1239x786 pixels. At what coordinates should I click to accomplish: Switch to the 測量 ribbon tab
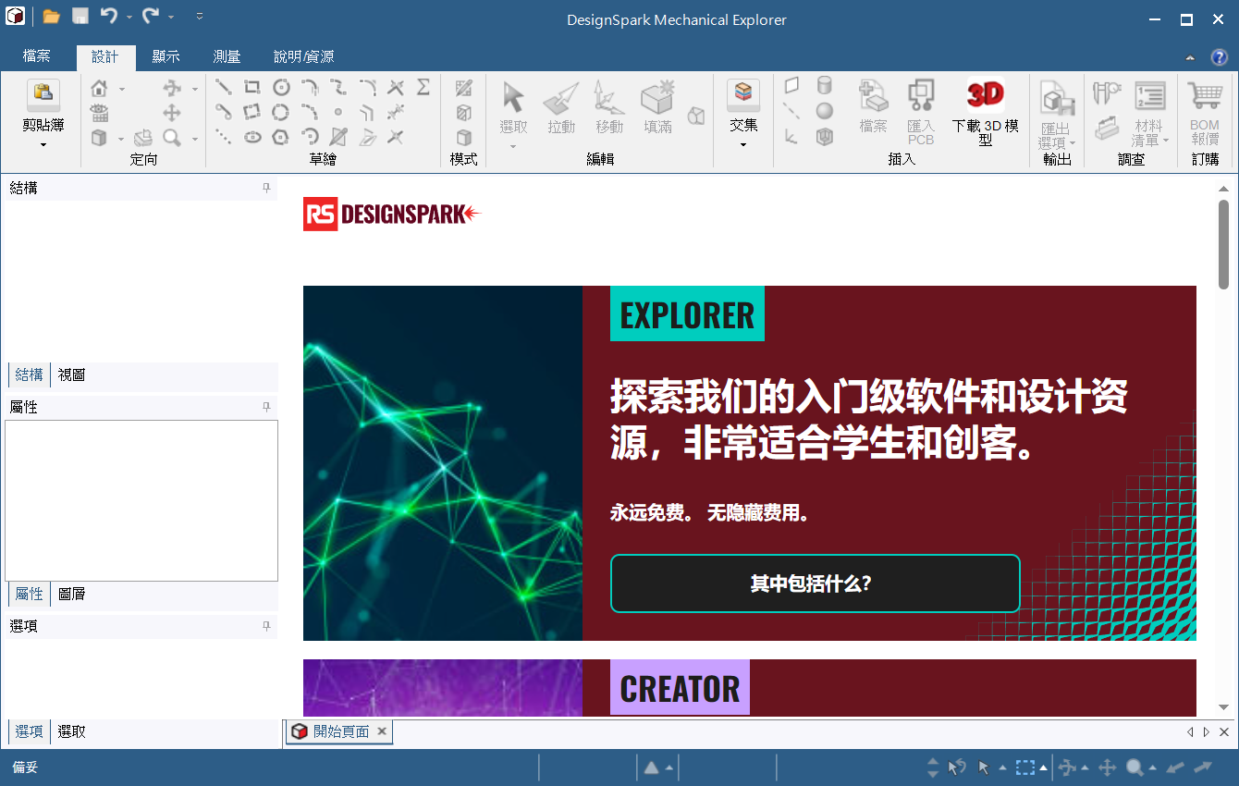(227, 56)
